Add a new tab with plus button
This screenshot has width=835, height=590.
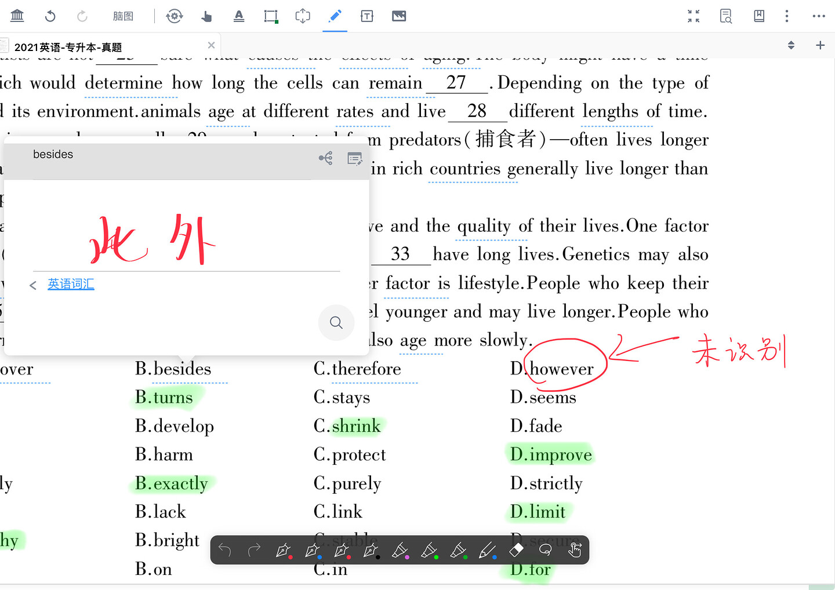[x=820, y=45]
